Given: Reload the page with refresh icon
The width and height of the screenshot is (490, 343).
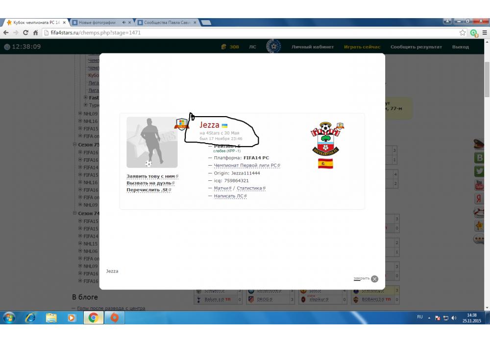Looking at the screenshot, I should pyautogui.click(x=25, y=32).
